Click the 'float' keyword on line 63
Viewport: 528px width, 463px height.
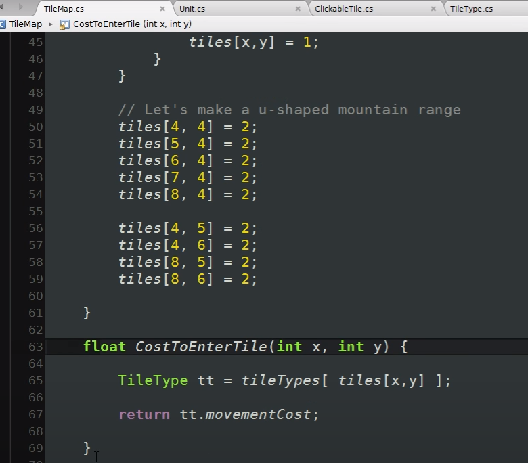(x=105, y=347)
